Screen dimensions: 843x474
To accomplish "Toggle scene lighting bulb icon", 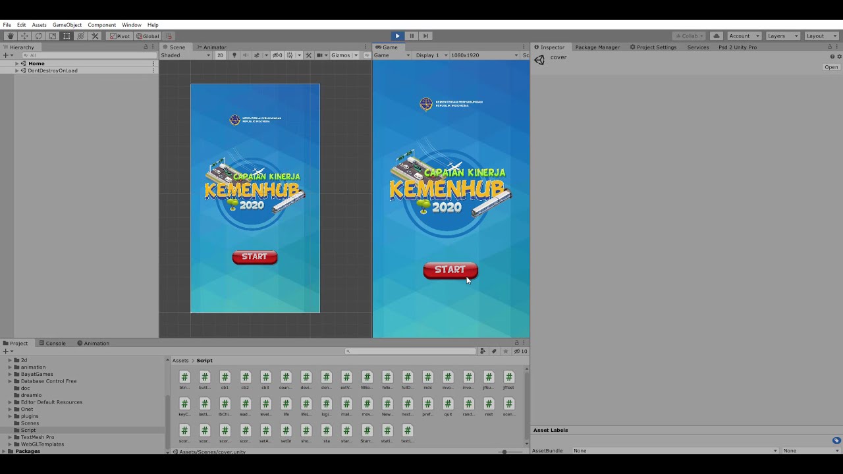I will [234, 55].
